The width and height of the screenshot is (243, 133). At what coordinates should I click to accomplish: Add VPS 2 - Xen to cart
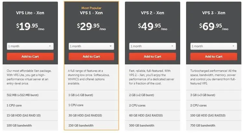click(x=153, y=56)
